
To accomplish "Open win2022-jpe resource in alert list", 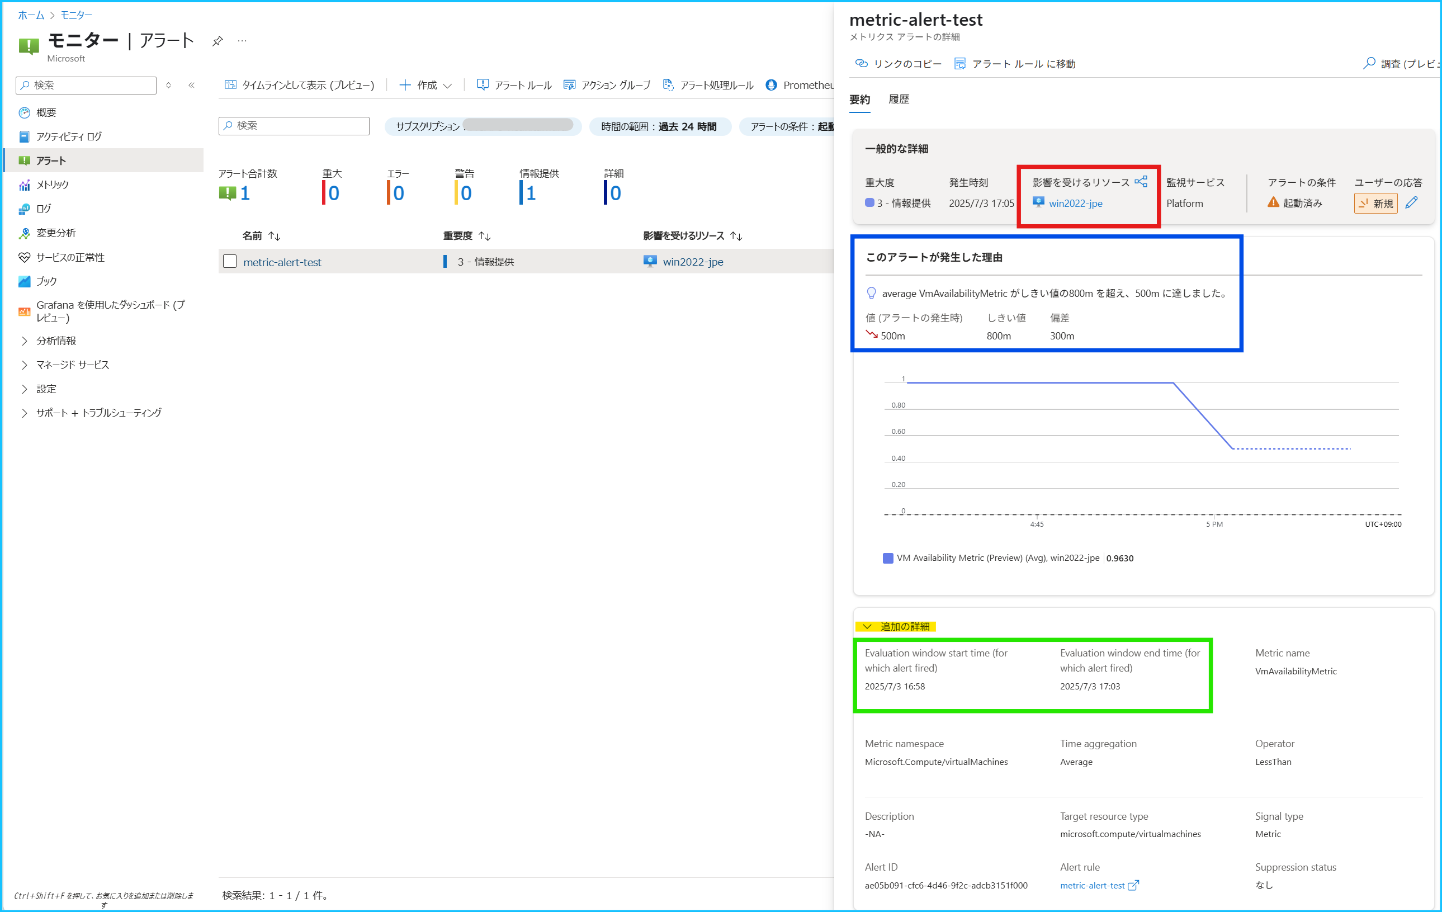I will pyautogui.click(x=693, y=262).
